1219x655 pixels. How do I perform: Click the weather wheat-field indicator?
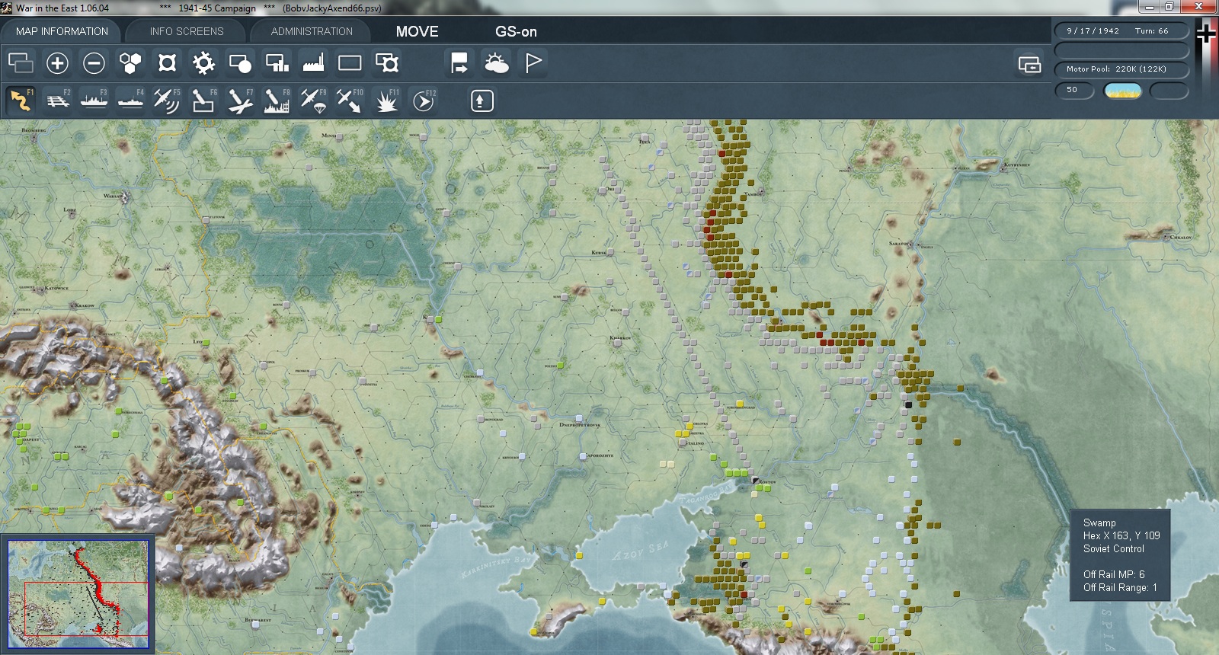tap(1122, 91)
